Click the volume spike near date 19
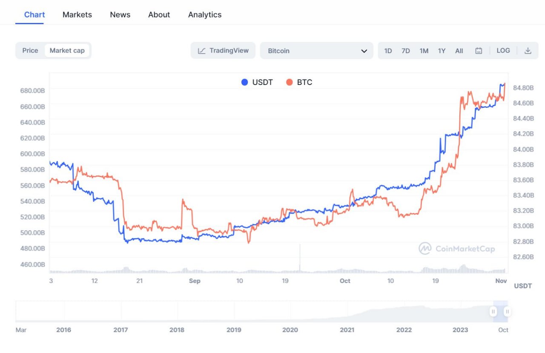545x353 pixels. click(300, 259)
